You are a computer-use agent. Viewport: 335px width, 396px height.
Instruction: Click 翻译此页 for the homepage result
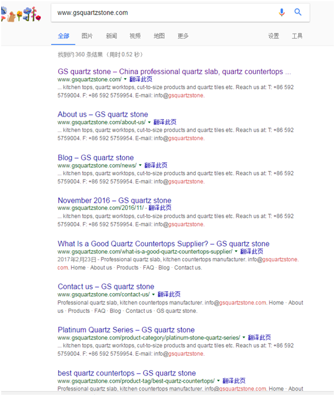[141, 79]
